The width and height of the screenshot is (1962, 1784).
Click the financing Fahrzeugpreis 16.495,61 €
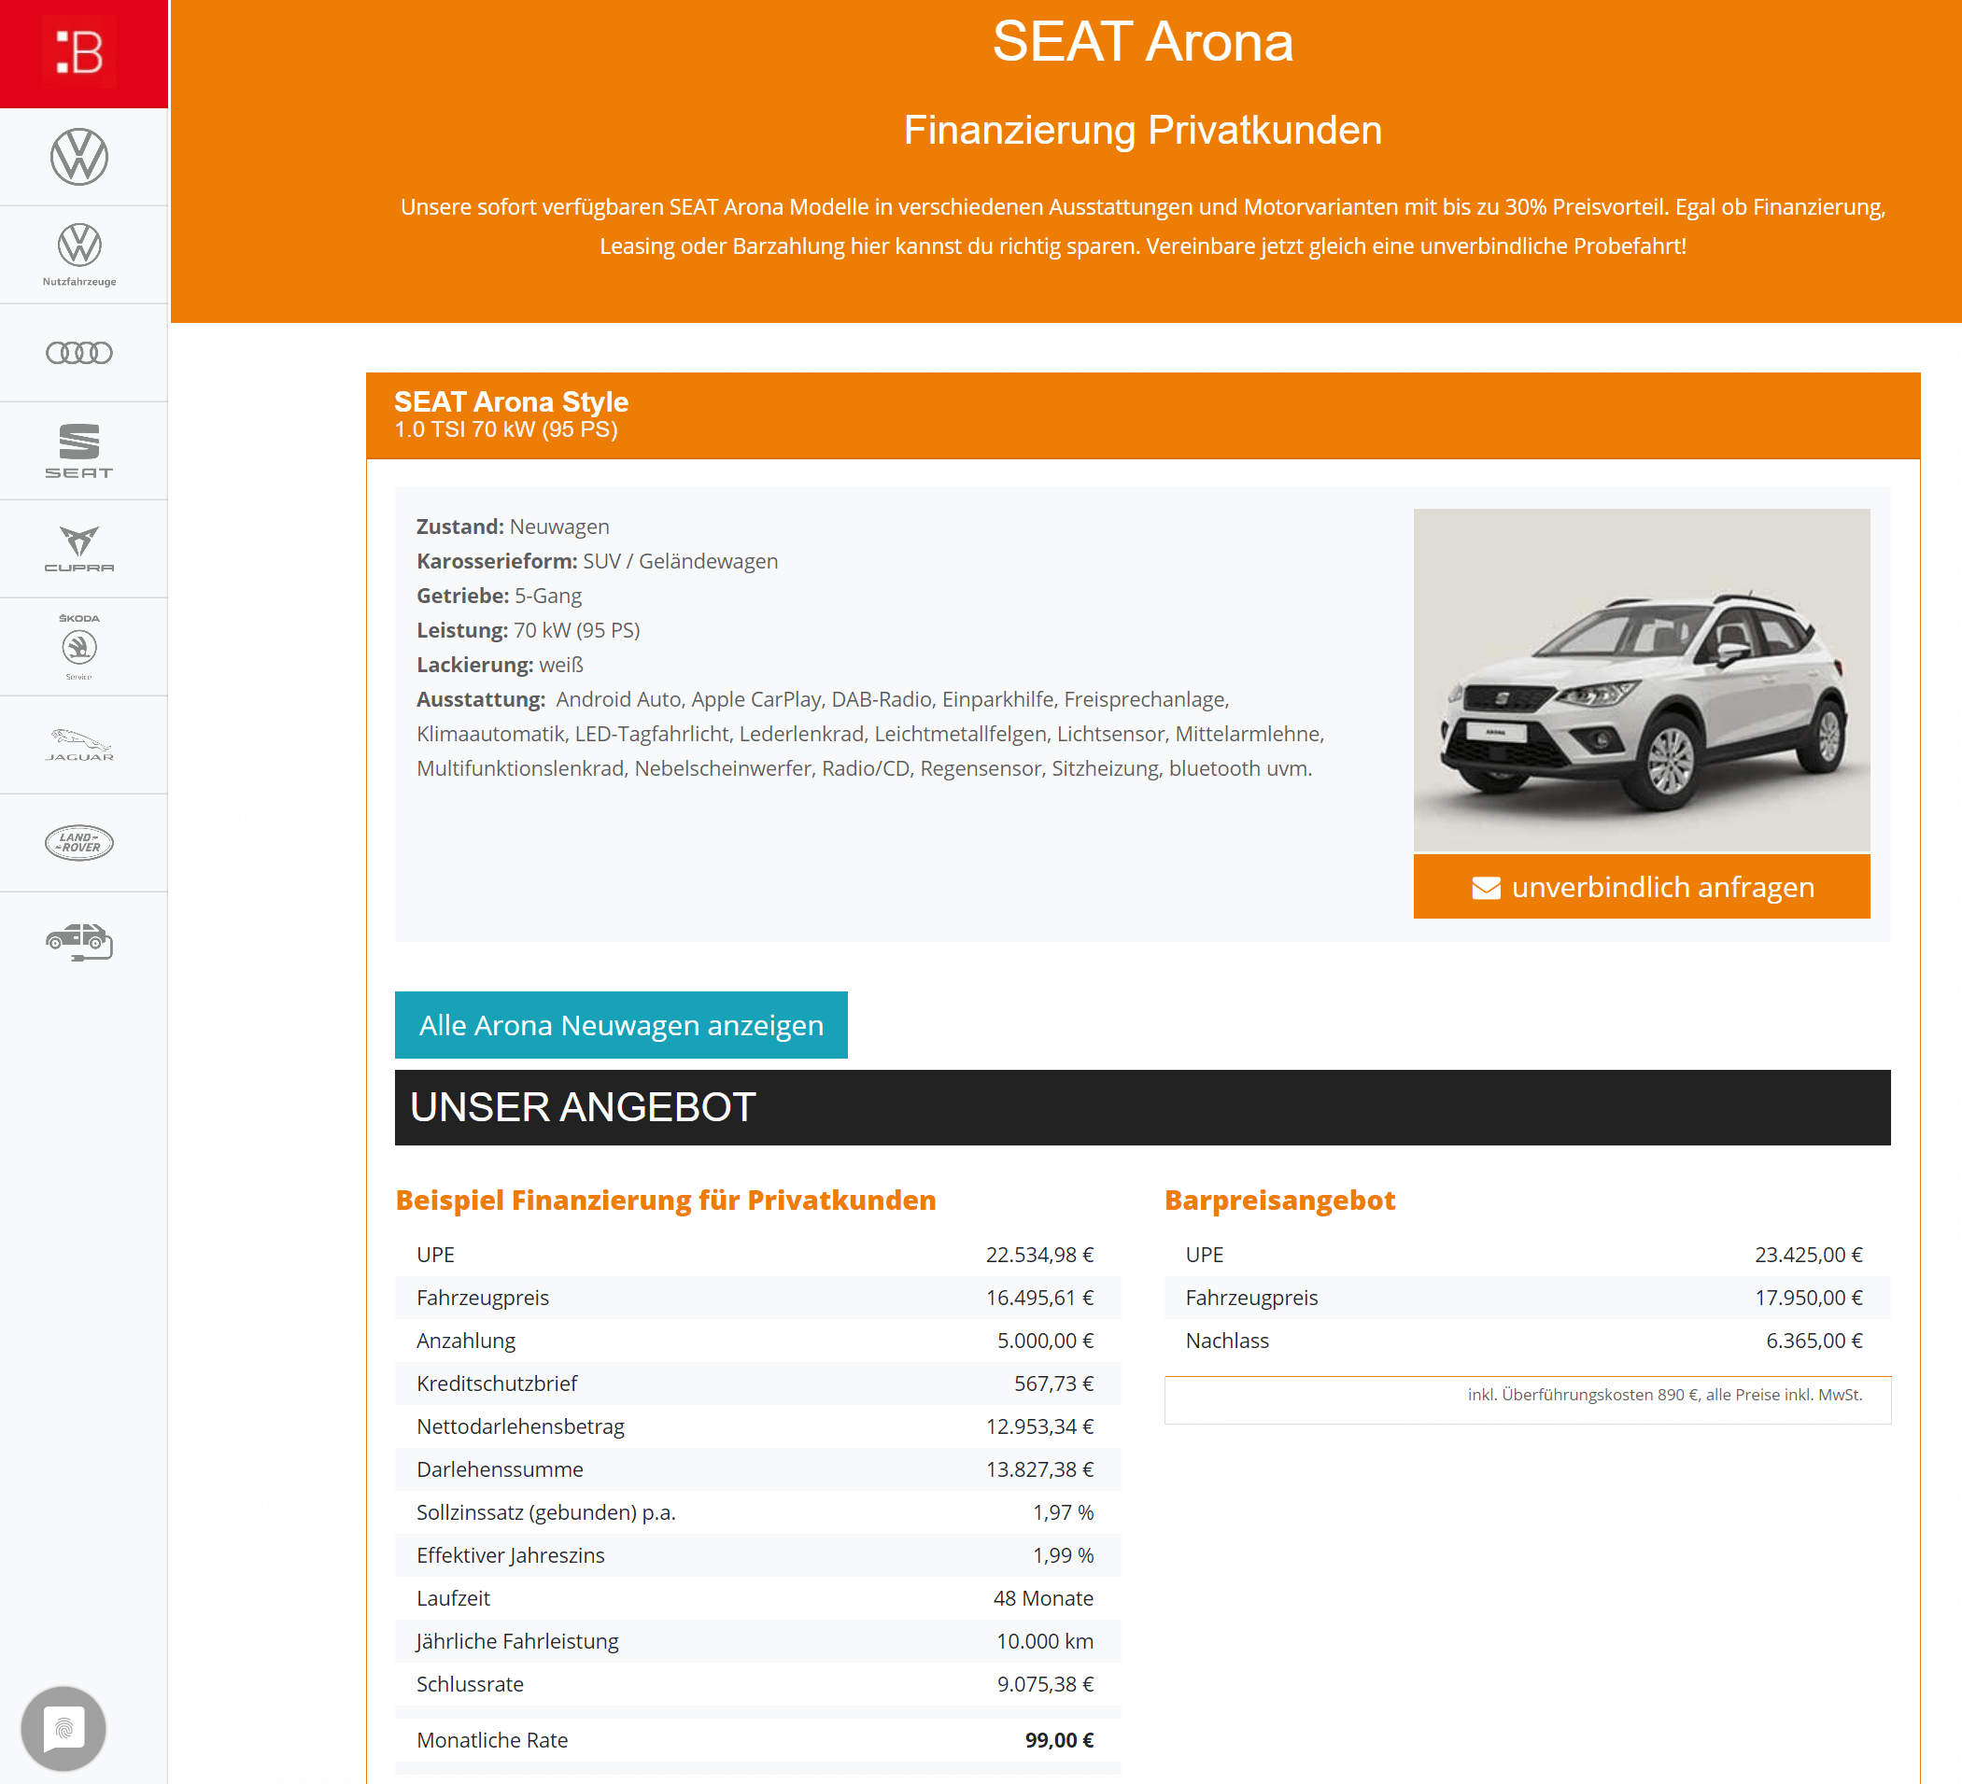1039,1297
